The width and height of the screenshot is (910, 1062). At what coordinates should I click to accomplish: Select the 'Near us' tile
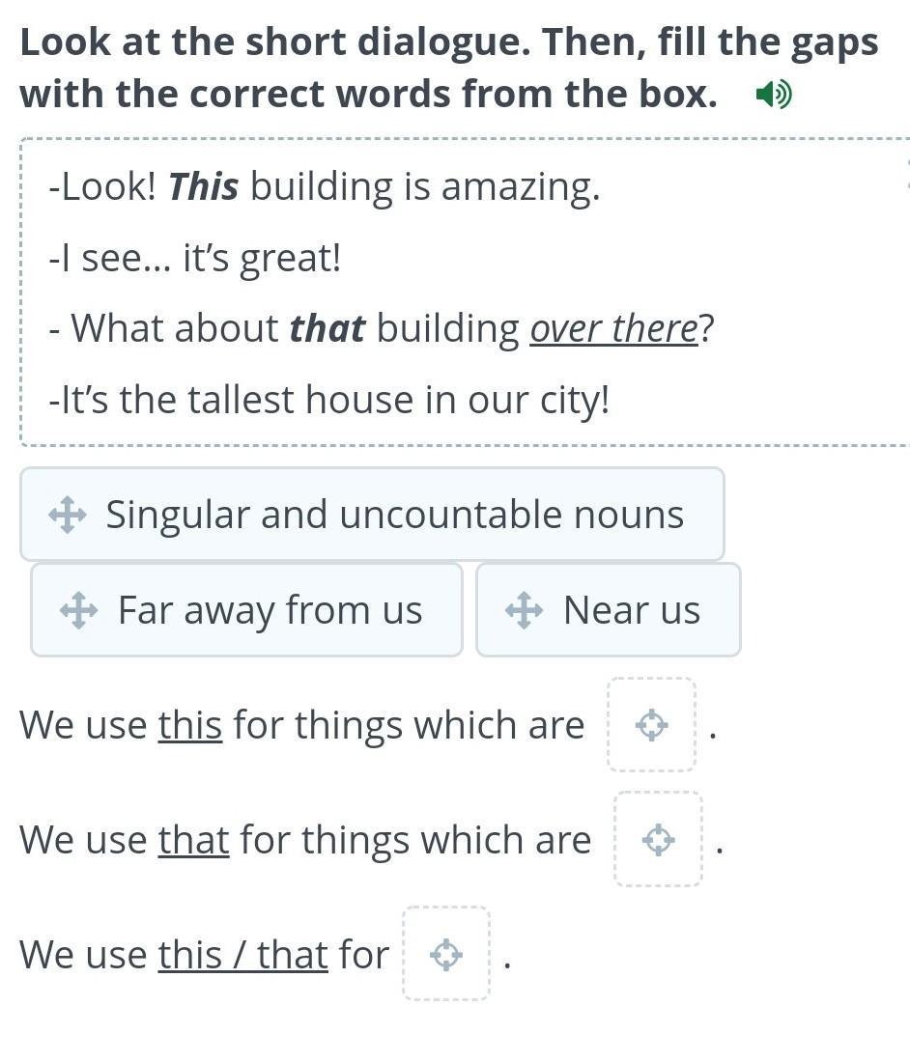[609, 609]
